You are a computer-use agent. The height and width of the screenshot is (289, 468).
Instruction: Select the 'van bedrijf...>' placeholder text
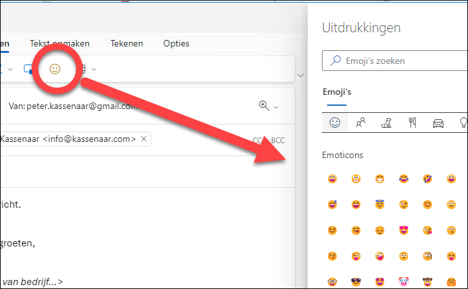click(32, 282)
